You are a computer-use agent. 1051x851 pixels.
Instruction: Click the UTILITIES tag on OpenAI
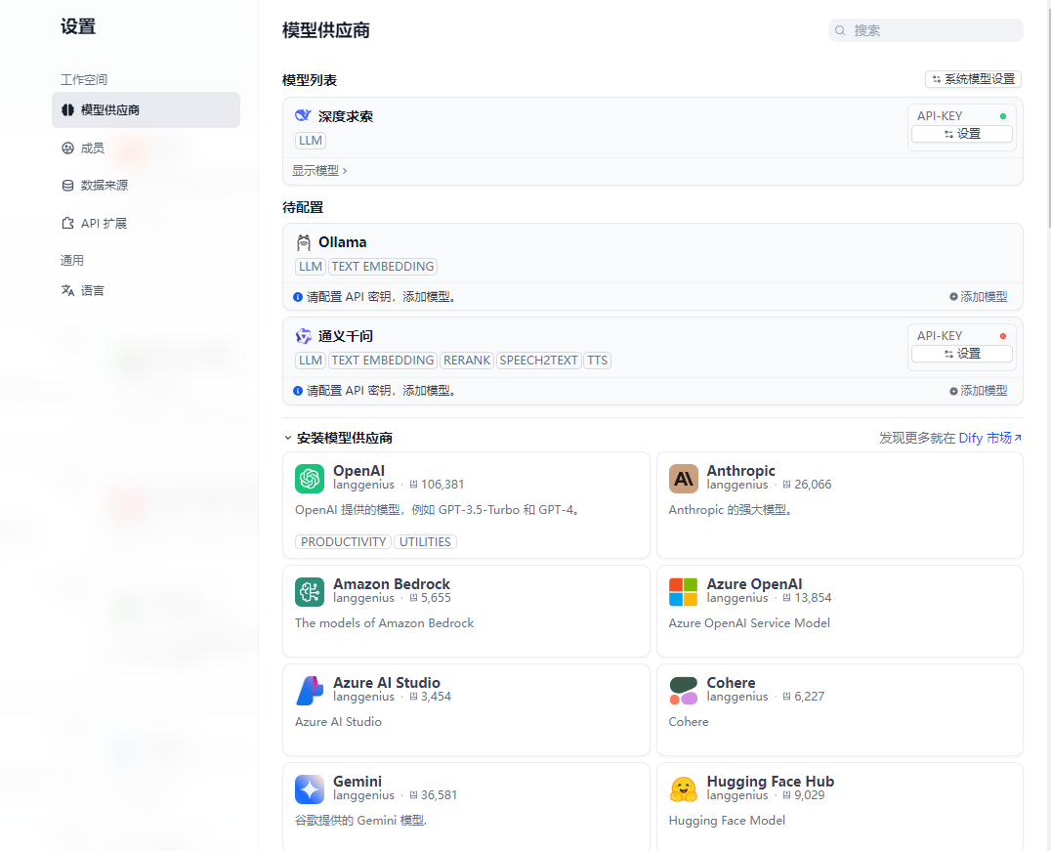425,542
